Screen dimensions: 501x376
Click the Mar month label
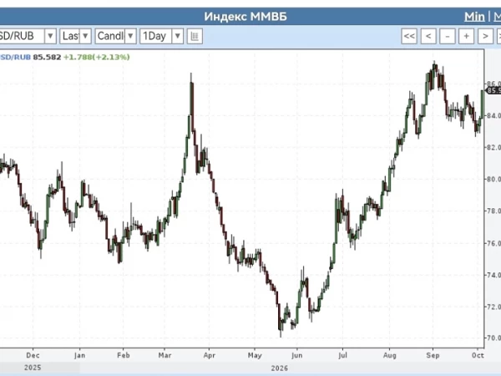[x=164, y=355]
